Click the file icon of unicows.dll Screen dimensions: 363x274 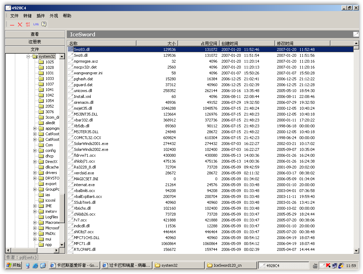(x=70, y=91)
